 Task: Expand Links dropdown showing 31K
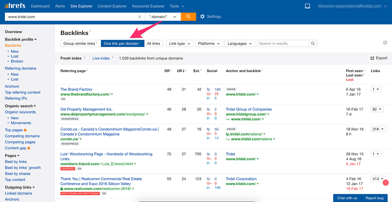379,129
